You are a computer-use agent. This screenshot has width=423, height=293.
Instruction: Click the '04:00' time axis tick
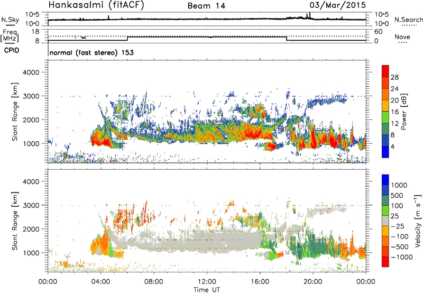click(x=101, y=282)
